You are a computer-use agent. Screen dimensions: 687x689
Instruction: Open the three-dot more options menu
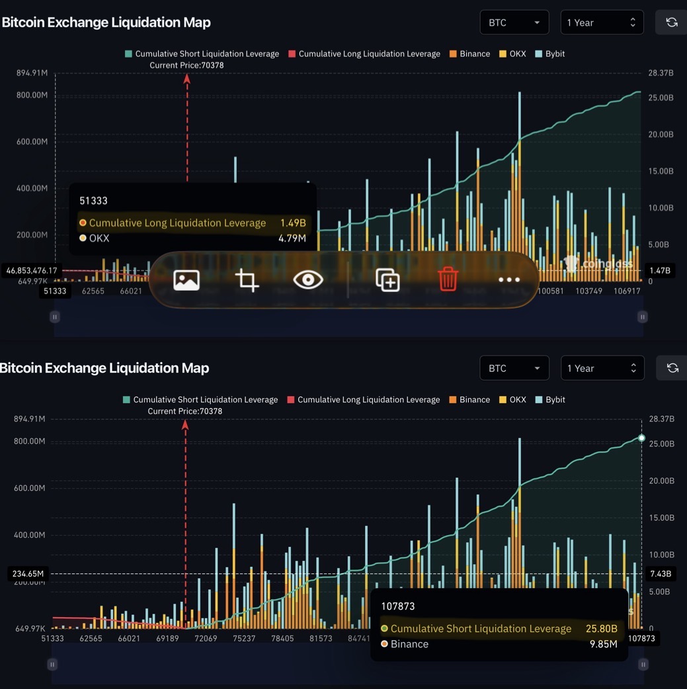click(x=509, y=279)
